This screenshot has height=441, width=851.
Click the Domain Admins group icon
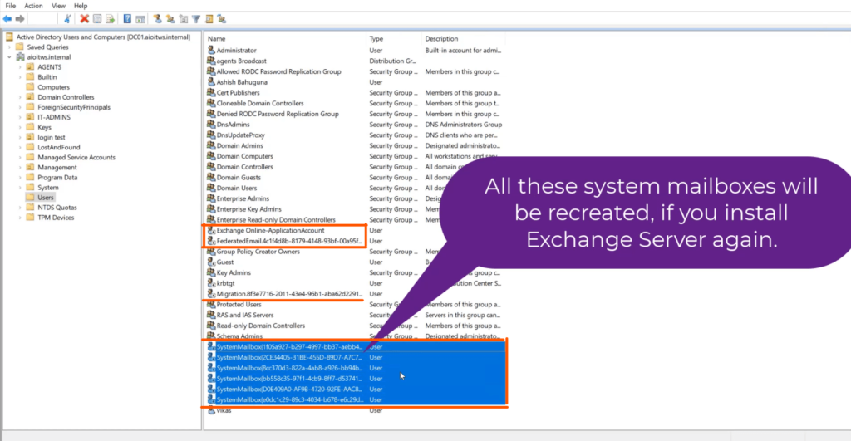pos(211,145)
